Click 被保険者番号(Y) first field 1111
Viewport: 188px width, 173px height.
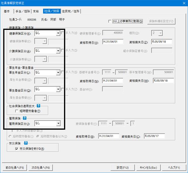coord(103,124)
